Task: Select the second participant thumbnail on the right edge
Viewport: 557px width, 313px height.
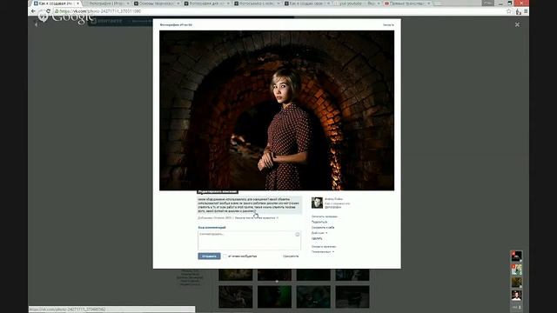Action: (516, 270)
